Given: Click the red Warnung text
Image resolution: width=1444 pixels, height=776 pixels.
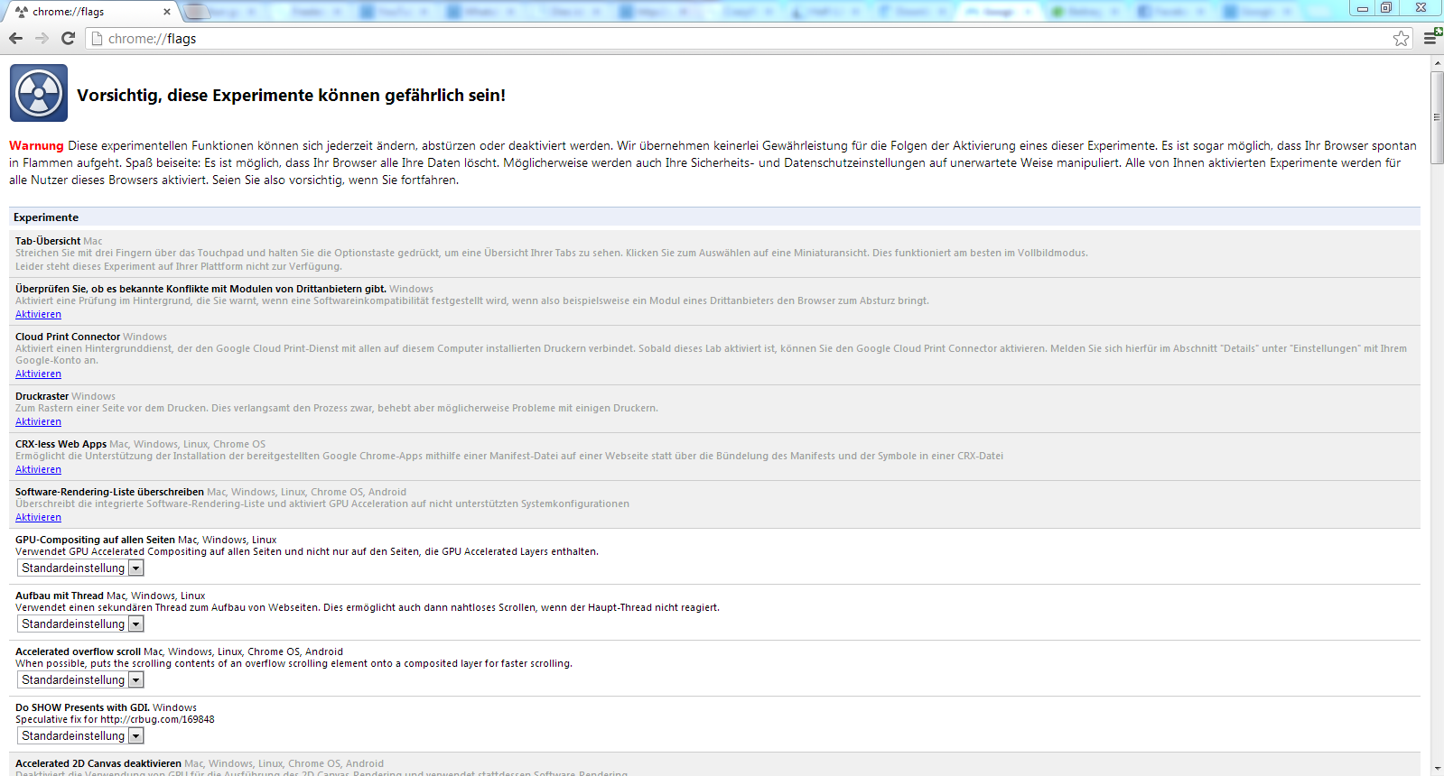Looking at the screenshot, I should pyautogui.click(x=36, y=145).
